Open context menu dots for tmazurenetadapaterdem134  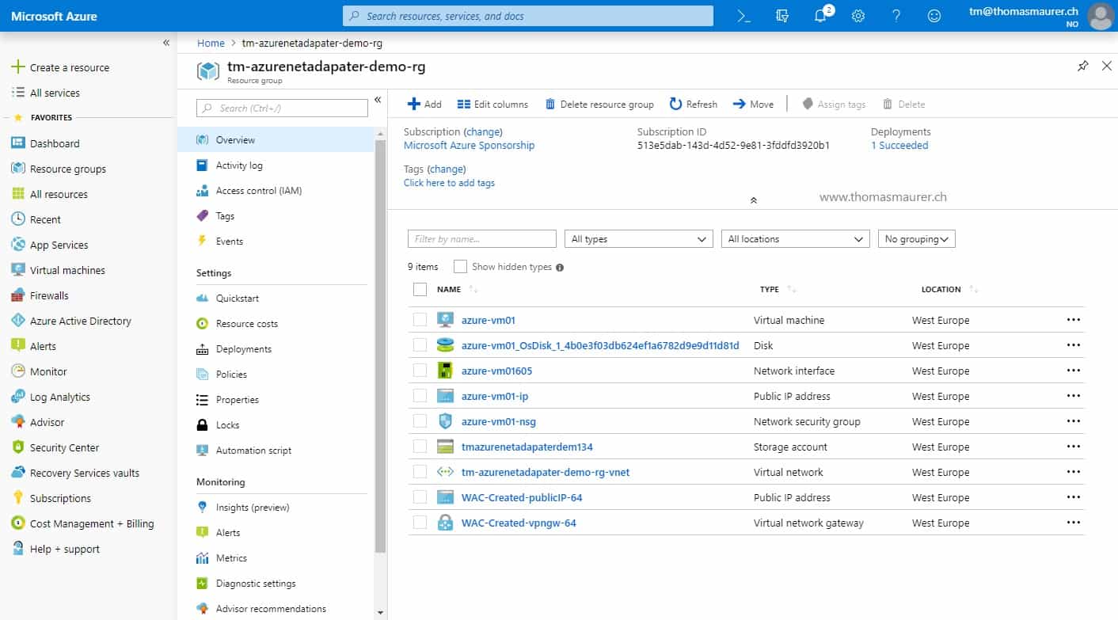pos(1074,447)
